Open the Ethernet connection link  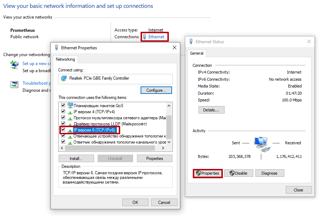click(156, 36)
